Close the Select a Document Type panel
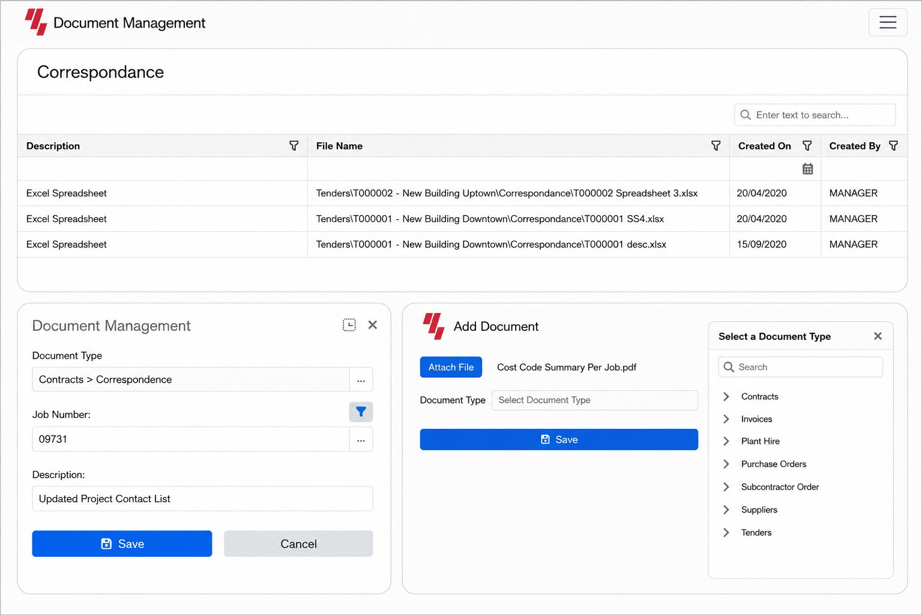 coord(878,336)
